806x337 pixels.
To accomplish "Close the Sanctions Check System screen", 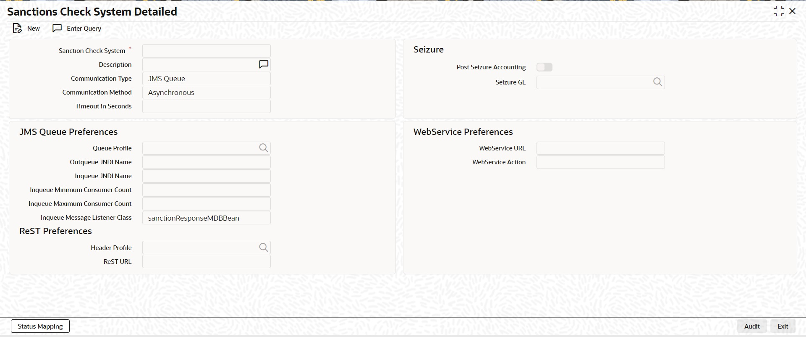I will coord(793,11).
